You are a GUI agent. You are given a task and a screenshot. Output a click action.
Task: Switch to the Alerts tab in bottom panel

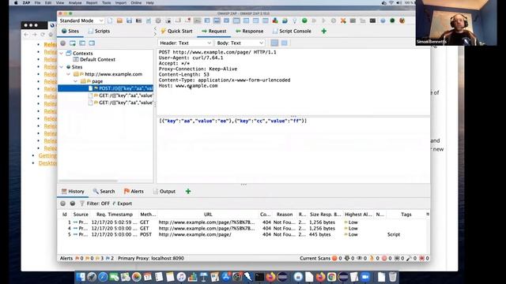coord(134,191)
